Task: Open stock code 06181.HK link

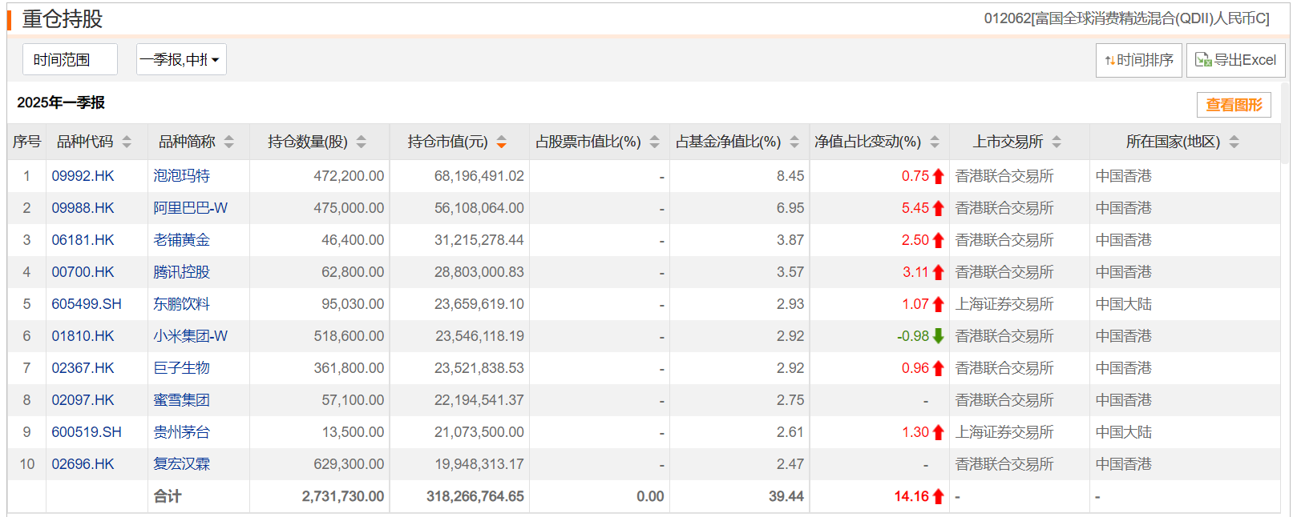Action: (x=83, y=240)
